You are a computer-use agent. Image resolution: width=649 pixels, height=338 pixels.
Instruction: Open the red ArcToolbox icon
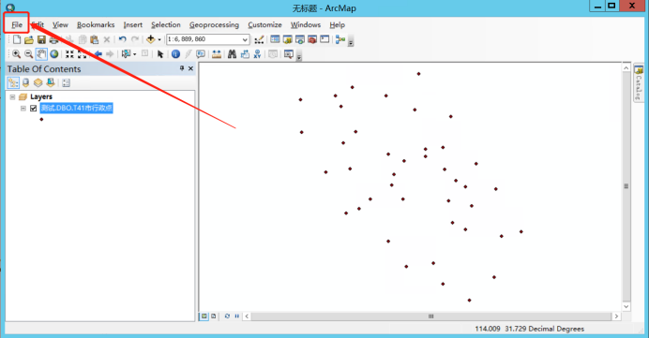312,39
